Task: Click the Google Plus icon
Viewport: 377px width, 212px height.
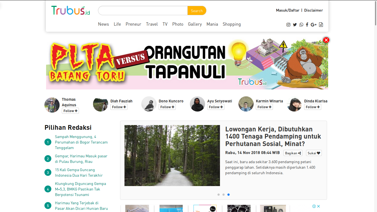Action: tap(314, 25)
